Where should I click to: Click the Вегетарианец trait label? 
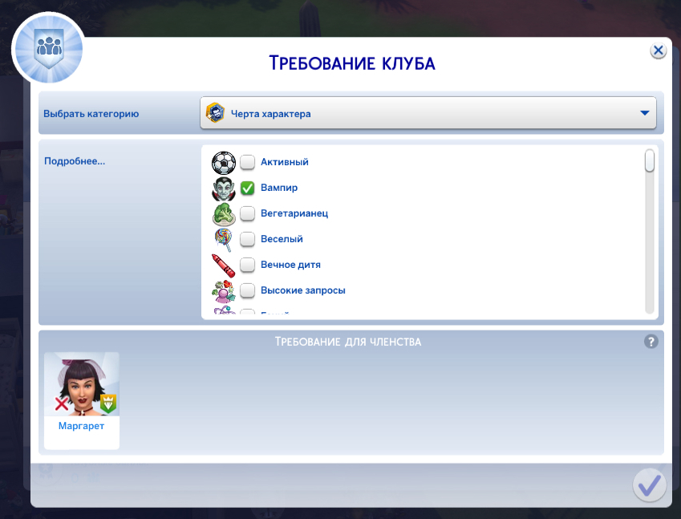[x=294, y=213]
